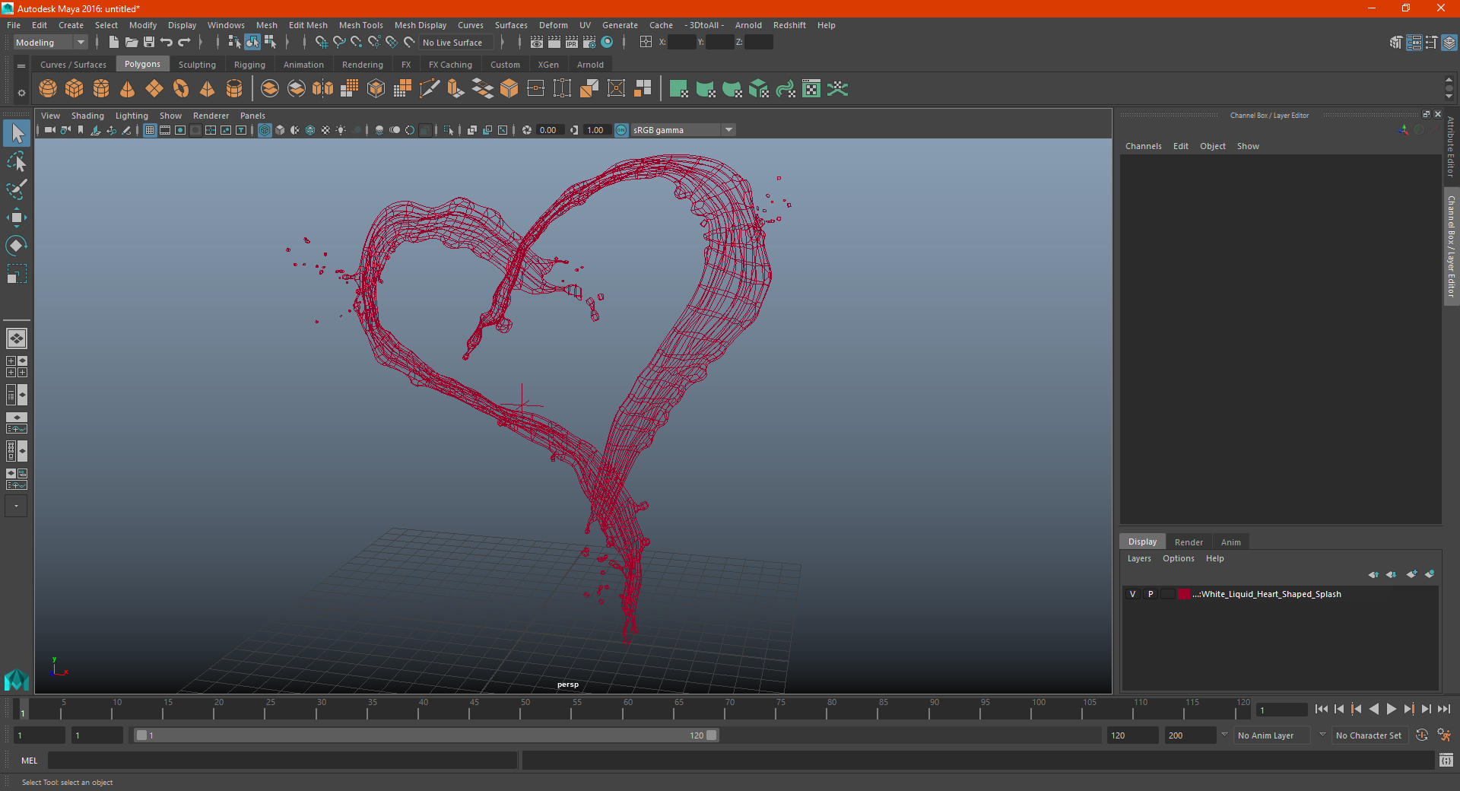Toggle color management ON button
Viewport: 1460px width, 791px height.
[621, 130]
